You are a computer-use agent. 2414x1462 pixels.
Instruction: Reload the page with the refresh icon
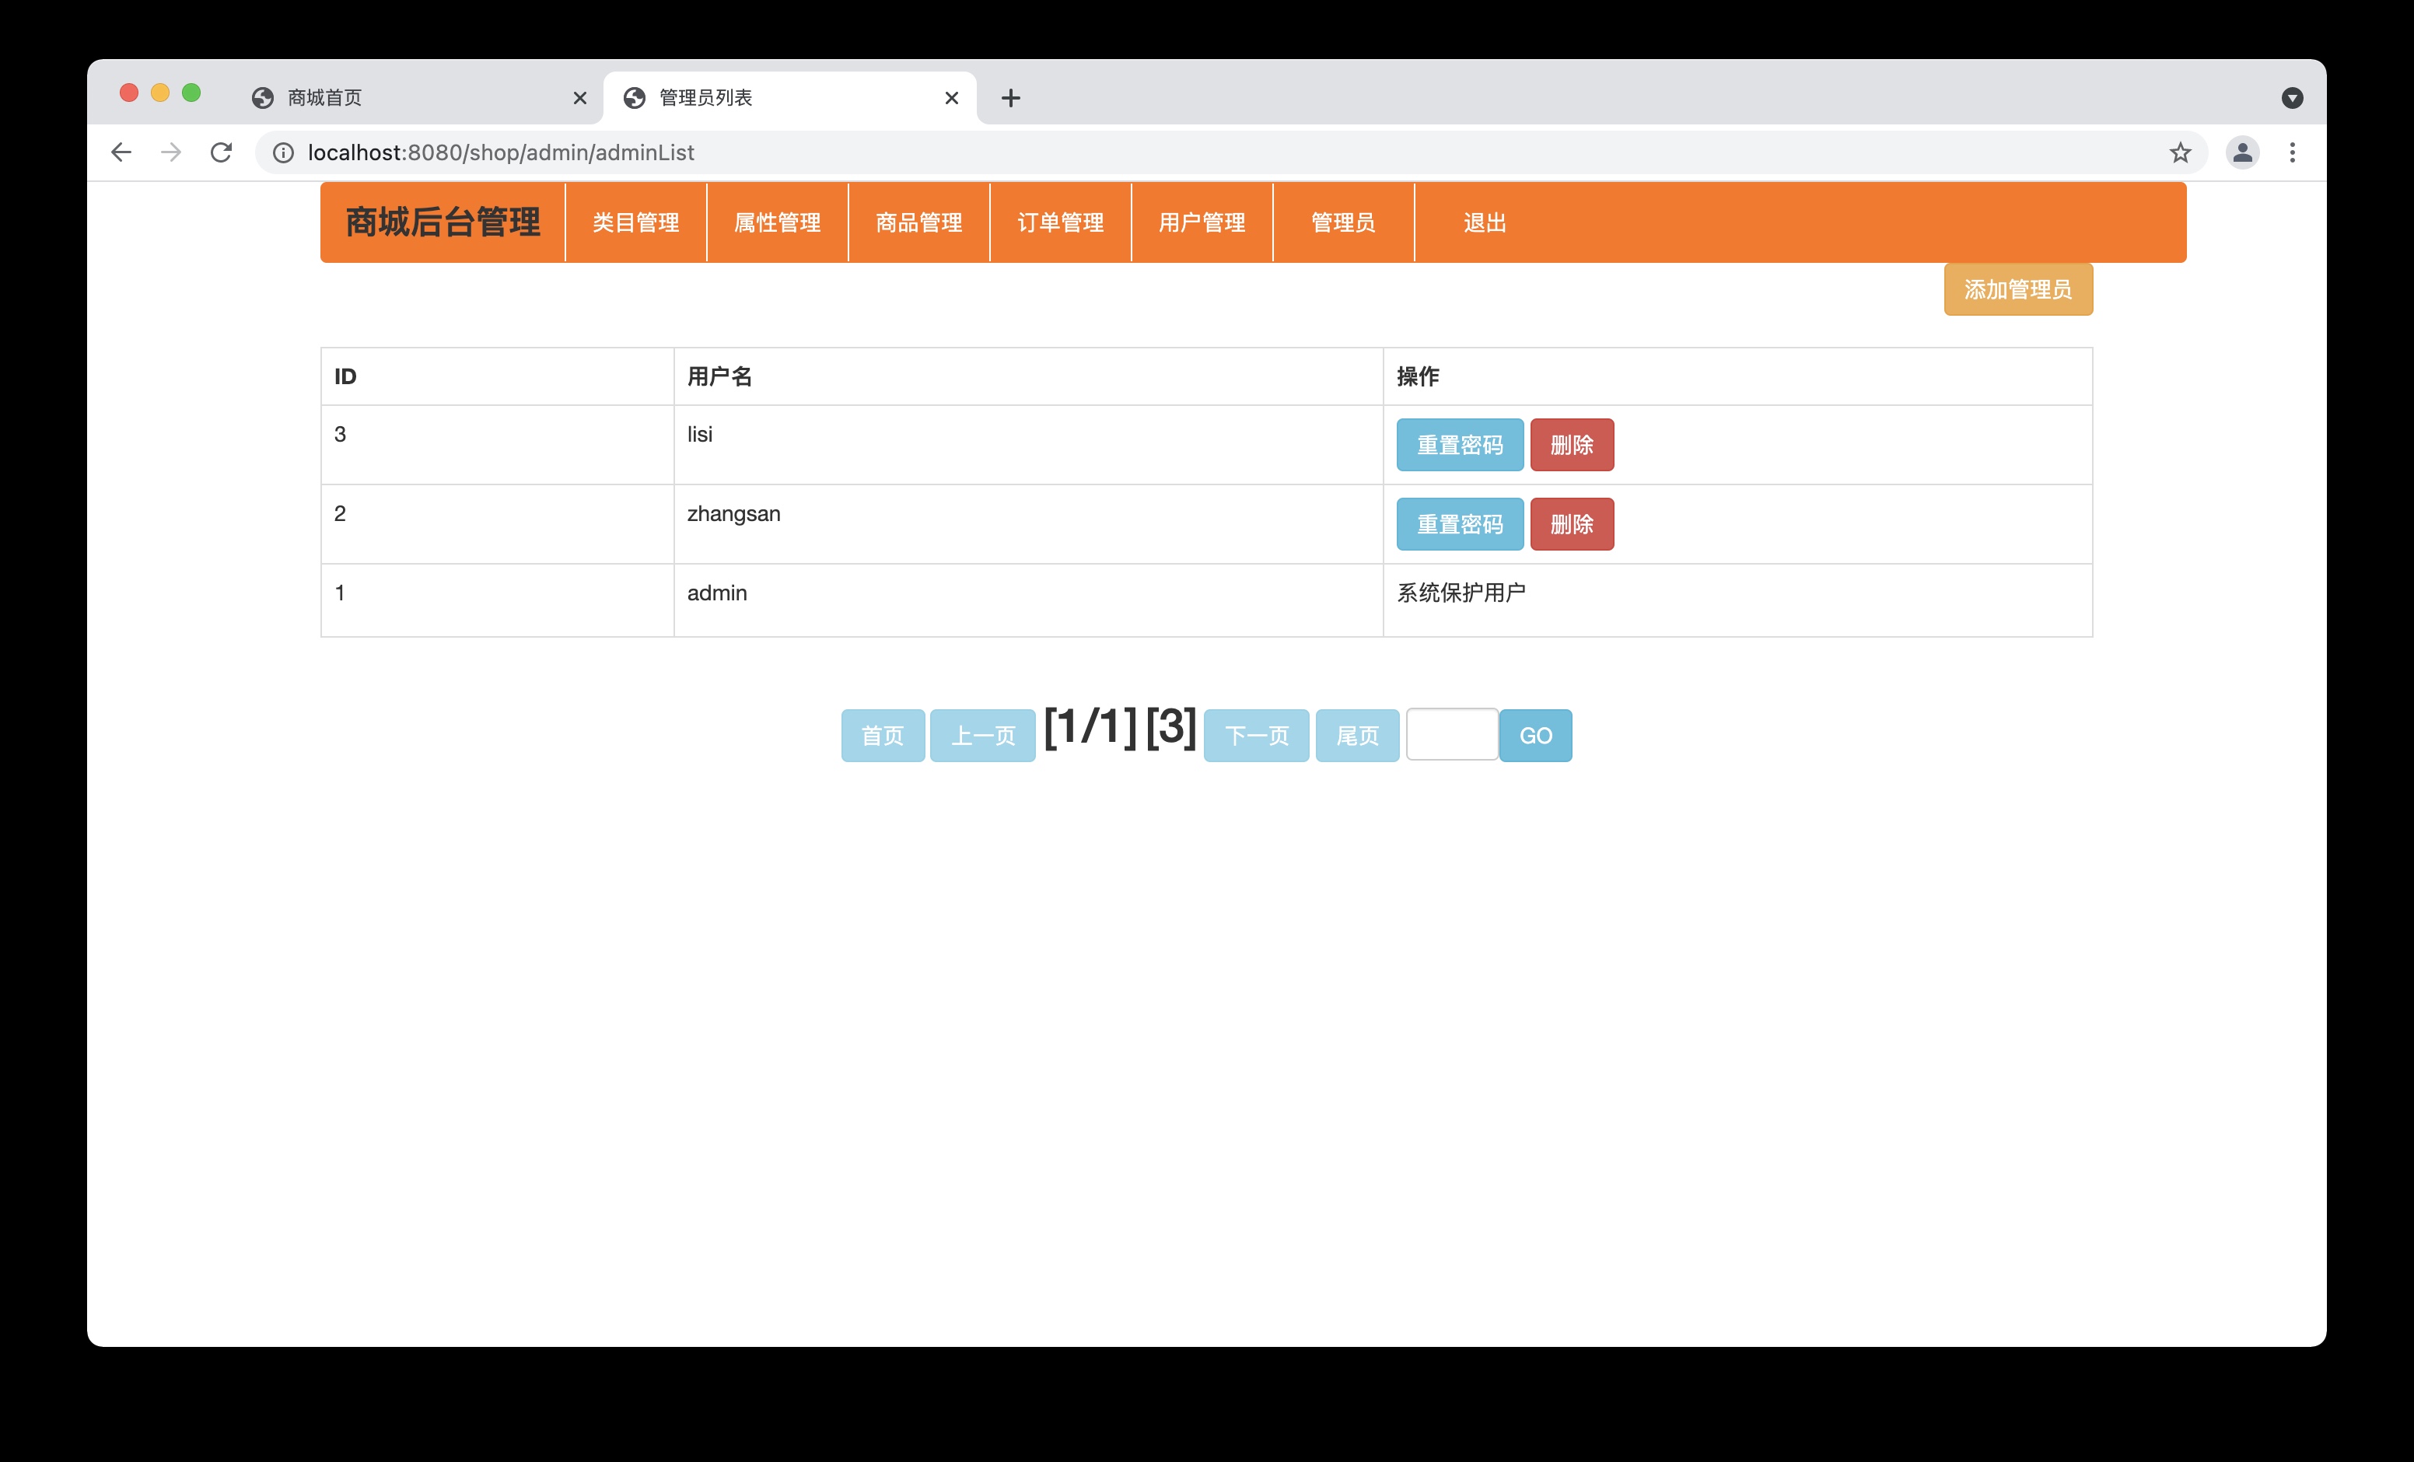tap(222, 152)
